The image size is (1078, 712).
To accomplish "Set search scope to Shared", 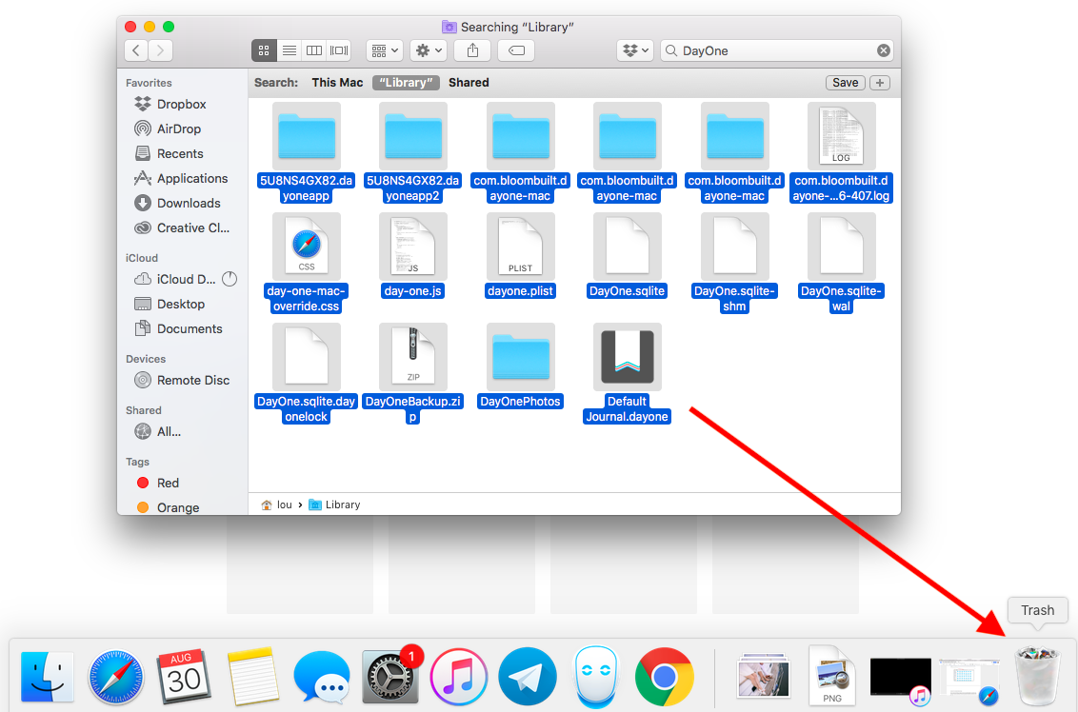I will (469, 83).
